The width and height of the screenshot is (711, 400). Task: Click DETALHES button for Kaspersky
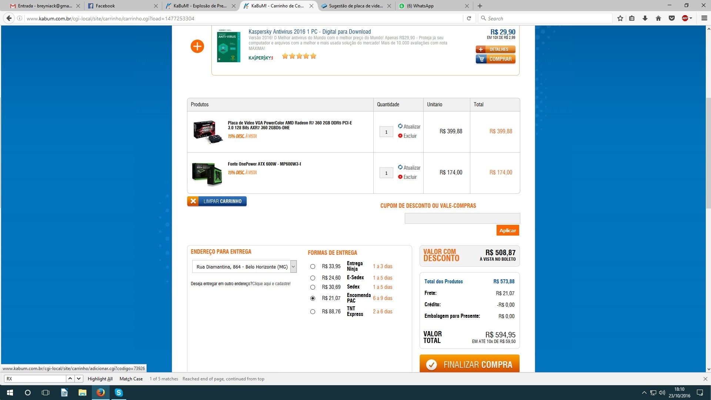(495, 49)
